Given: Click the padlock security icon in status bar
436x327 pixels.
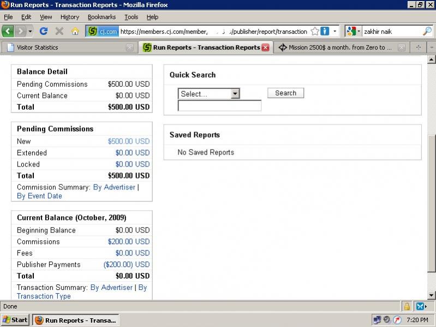Looking at the screenshot, I should (407, 306).
